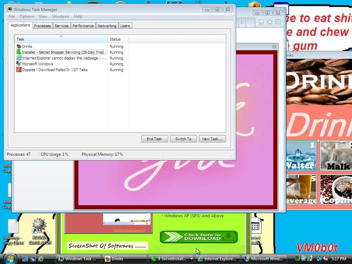This screenshot has height=264, width=352.
Task: Click the network connection tray icon
Action: pos(319,259)
